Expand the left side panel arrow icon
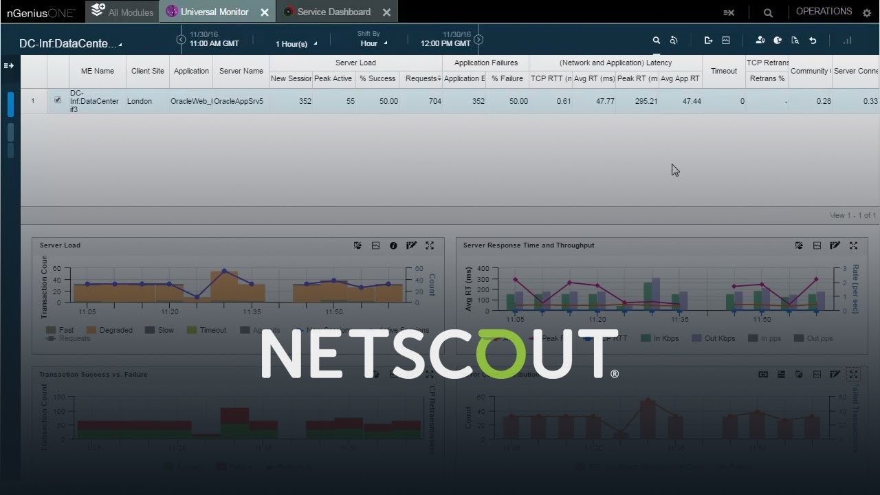The image size is (880, 495). (9, 66)
